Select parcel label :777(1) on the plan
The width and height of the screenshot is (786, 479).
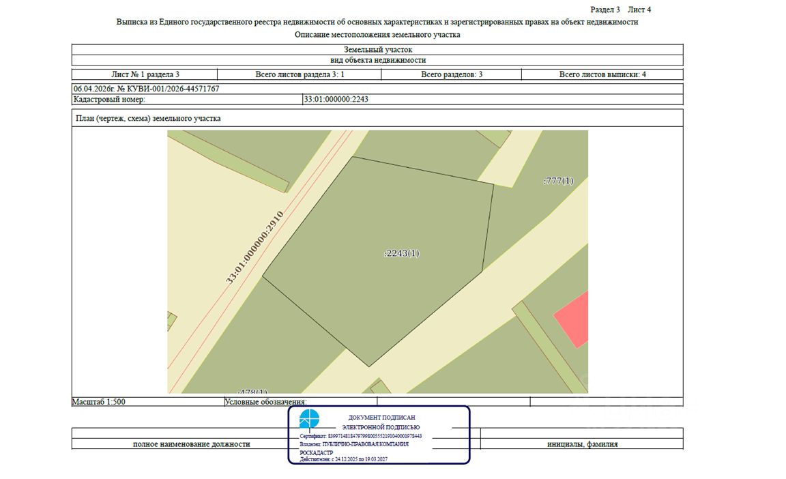[558, 181]
